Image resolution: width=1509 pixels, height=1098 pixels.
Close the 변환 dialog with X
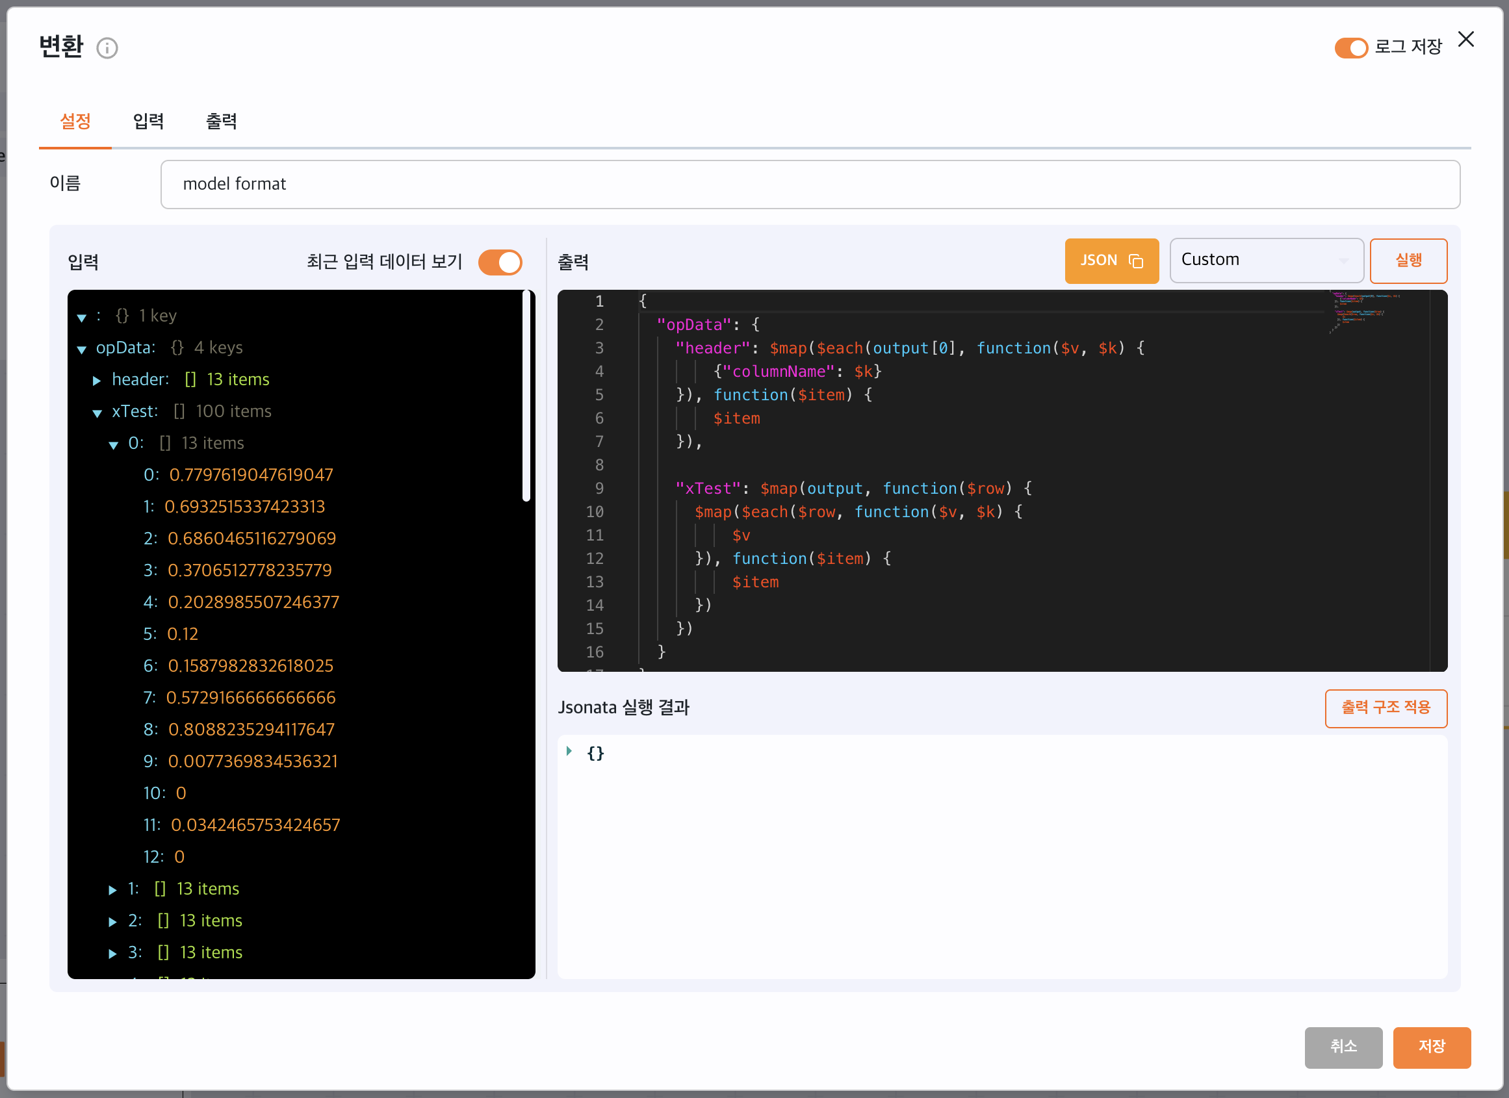coord(1465,40)
